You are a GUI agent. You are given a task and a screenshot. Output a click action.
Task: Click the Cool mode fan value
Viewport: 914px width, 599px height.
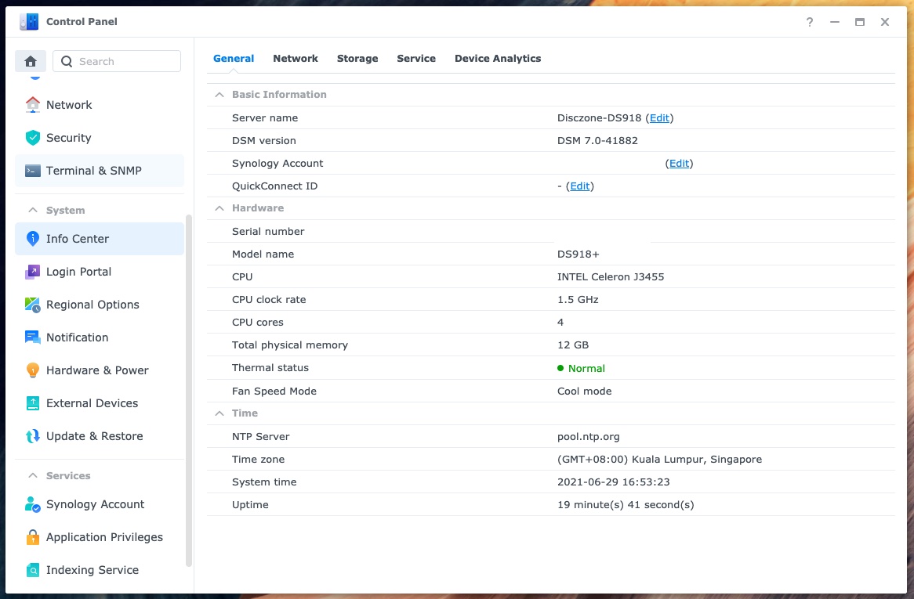[584, 392]
